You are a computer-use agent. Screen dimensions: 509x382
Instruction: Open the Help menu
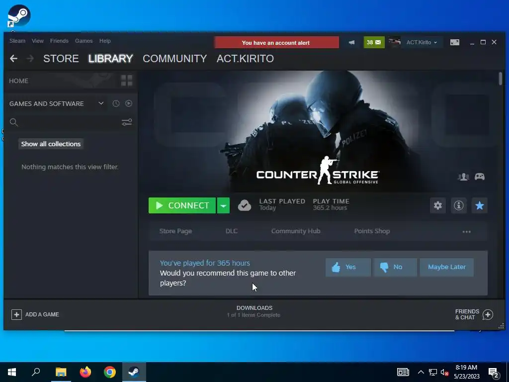pyautogui.click(x=105, y=41)
